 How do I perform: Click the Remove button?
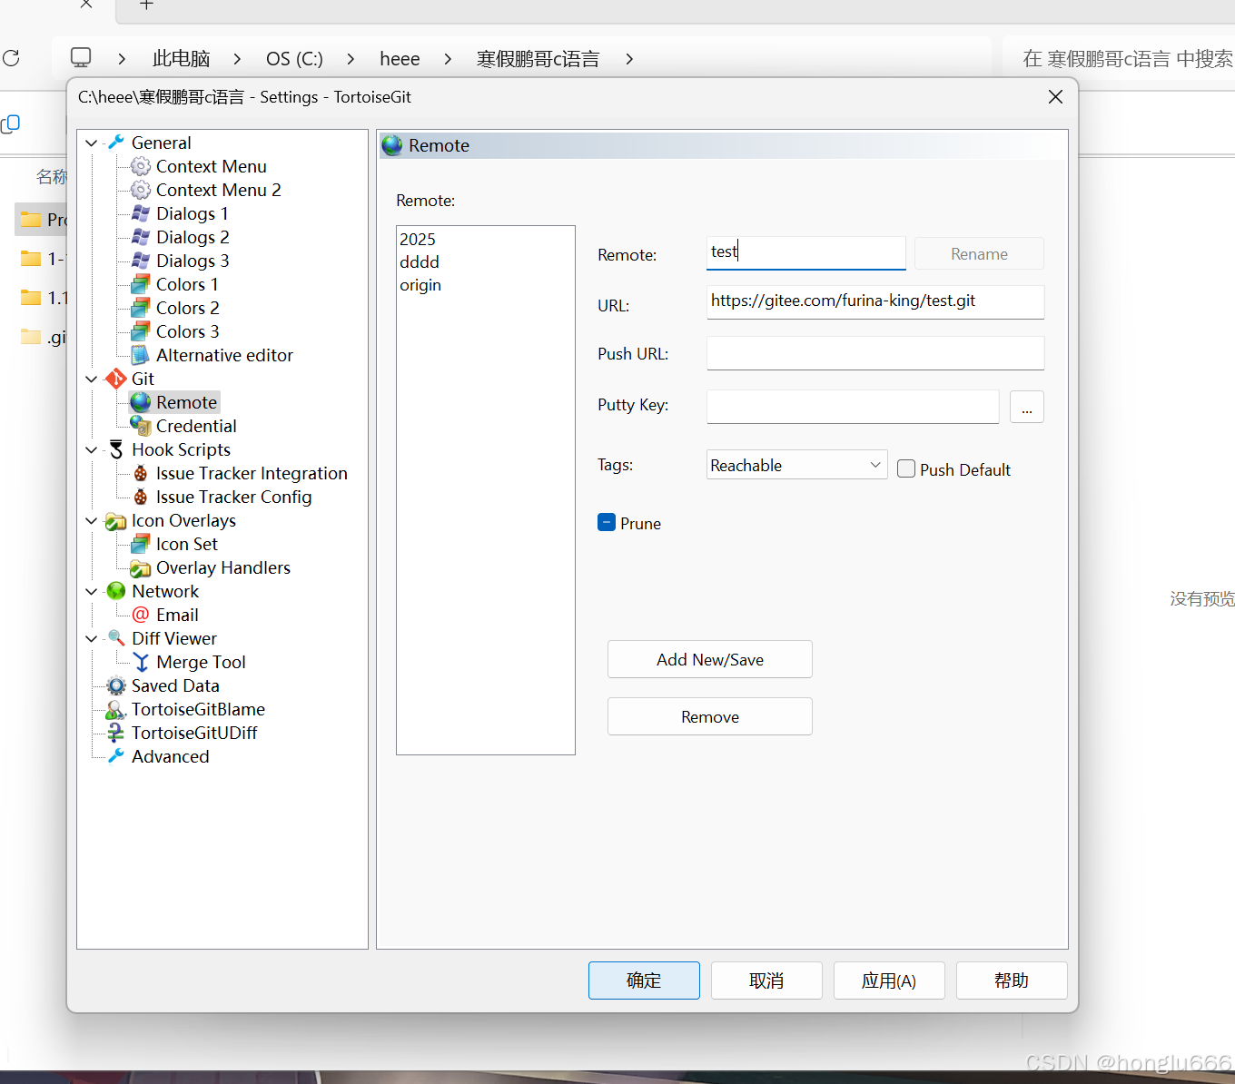point(710,716)
